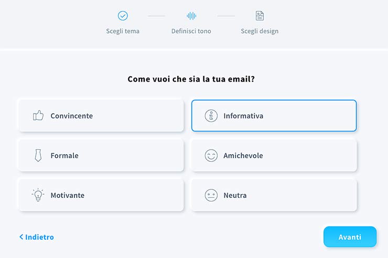The width and height of the screenshot is (388, 258).
Task: Jump to the Scegli design step
Action: coord(260,31)
